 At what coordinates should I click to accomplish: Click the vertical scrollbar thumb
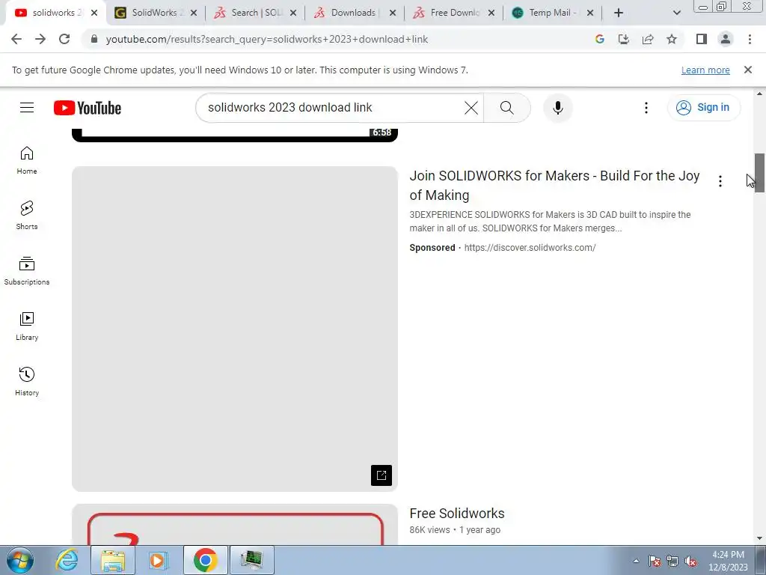759,173
